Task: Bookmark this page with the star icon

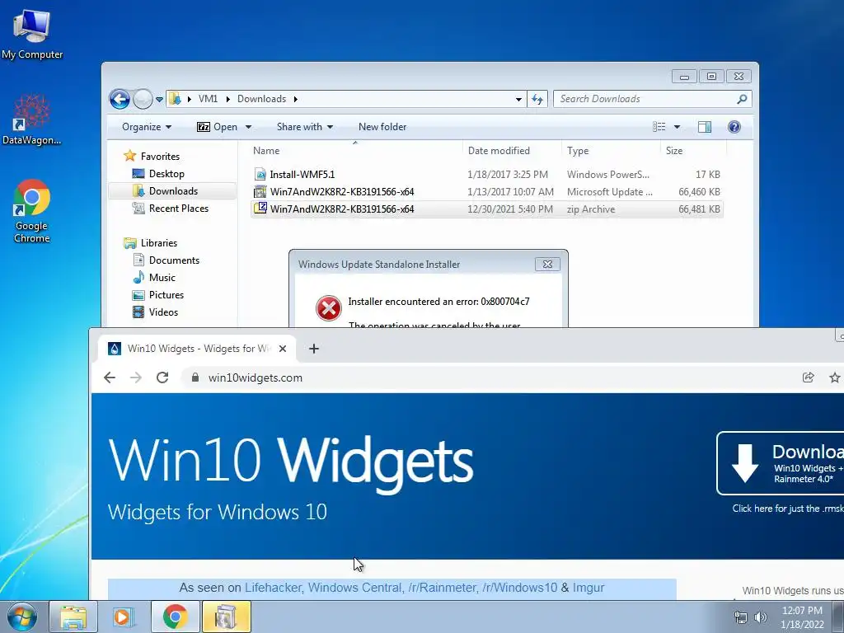Action: (835, 377)
